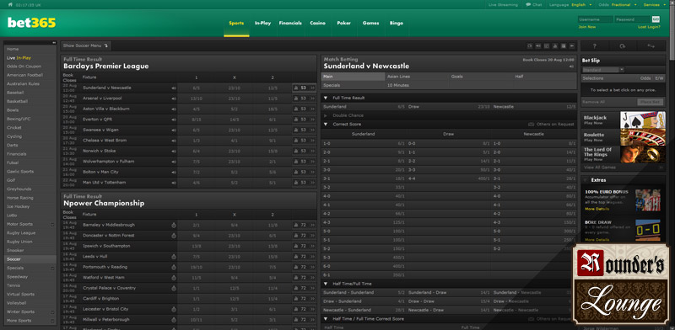Image resolution: width=675 pixels, height=330 pixels.
Task: Expand Motor Sports in sidebar
Action: pos(52,224)
